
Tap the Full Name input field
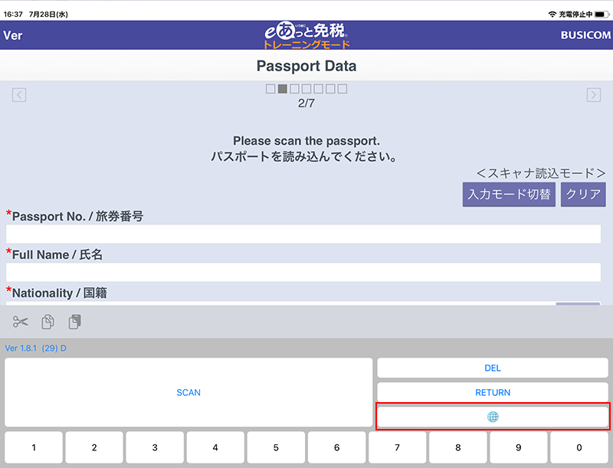pos(303,273)
